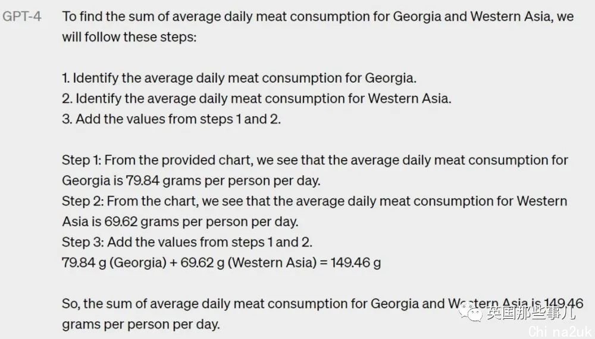Click the result '149.46 g' in the equation
Screen dimensions: 595x339
356,262
